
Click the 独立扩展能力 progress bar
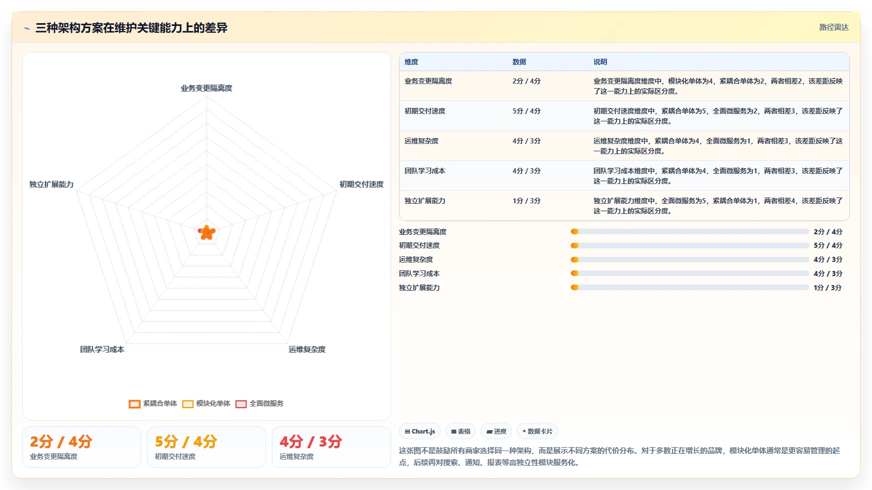click(x=689, y=287)
